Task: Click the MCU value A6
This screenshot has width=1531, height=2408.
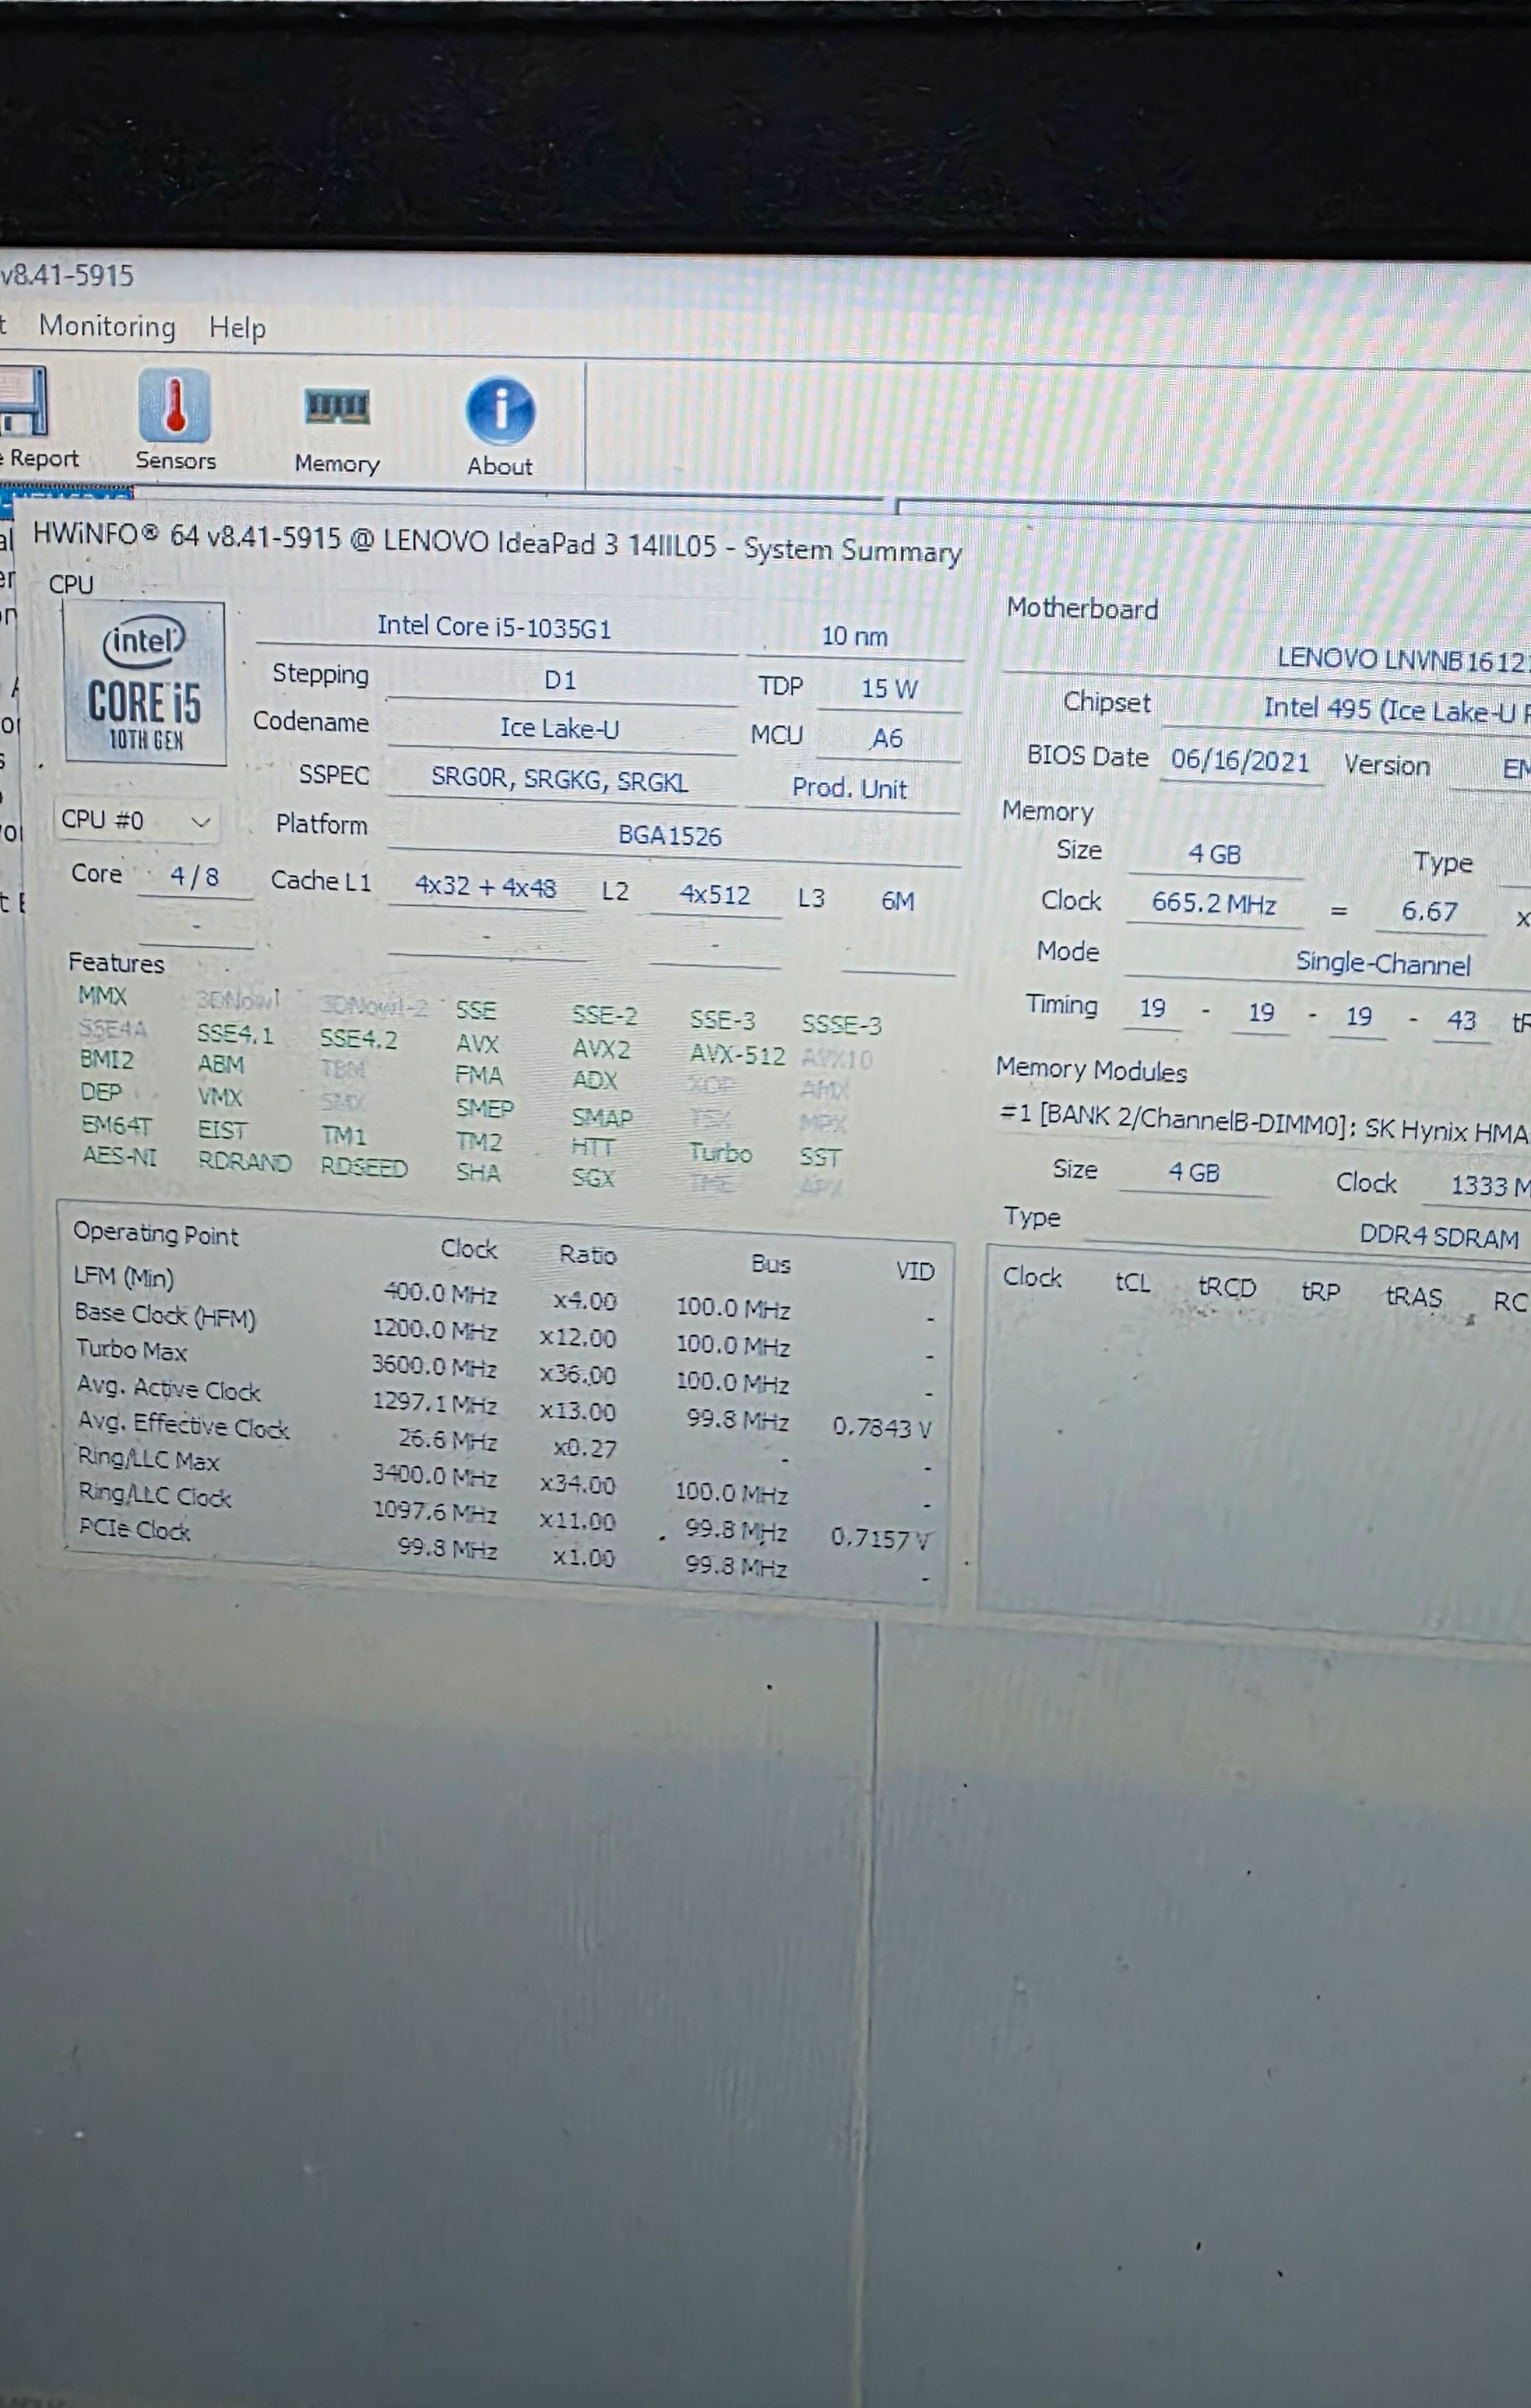Action: 886,738
